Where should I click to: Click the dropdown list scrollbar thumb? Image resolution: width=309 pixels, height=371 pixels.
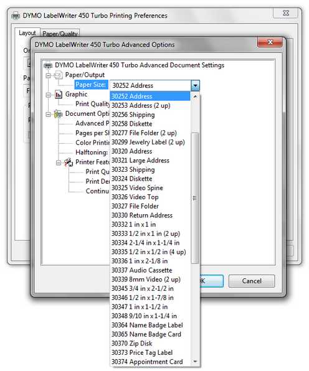(195, 198)
